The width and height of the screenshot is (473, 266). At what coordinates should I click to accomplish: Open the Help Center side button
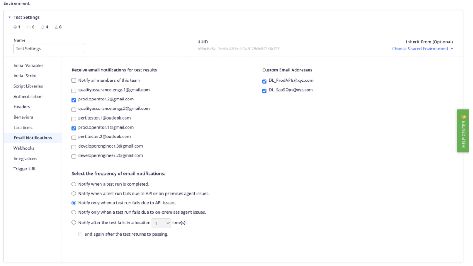(463, 131)
